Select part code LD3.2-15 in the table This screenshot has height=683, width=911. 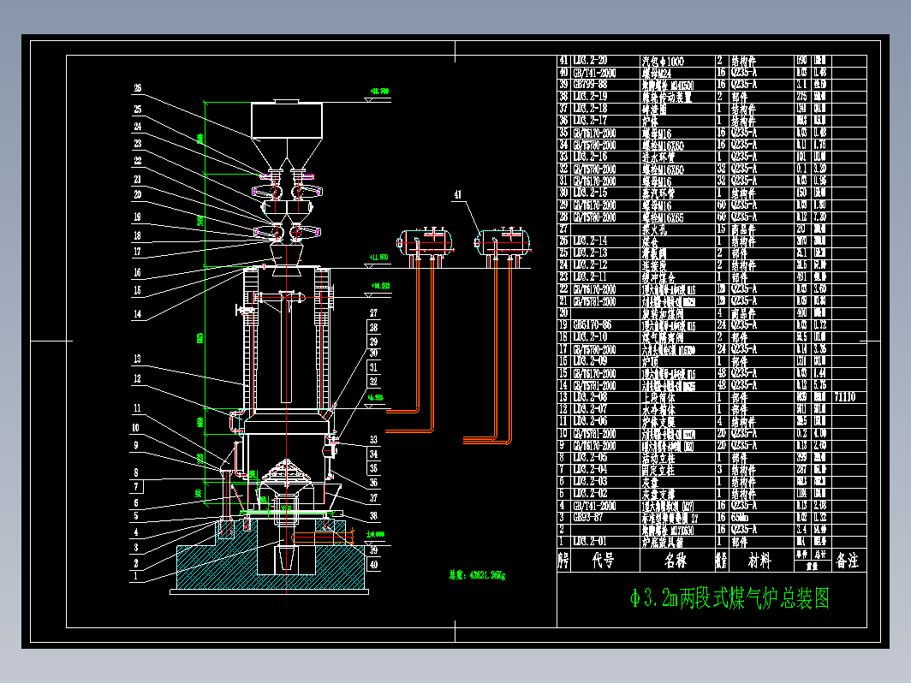[x=590, y=193]
